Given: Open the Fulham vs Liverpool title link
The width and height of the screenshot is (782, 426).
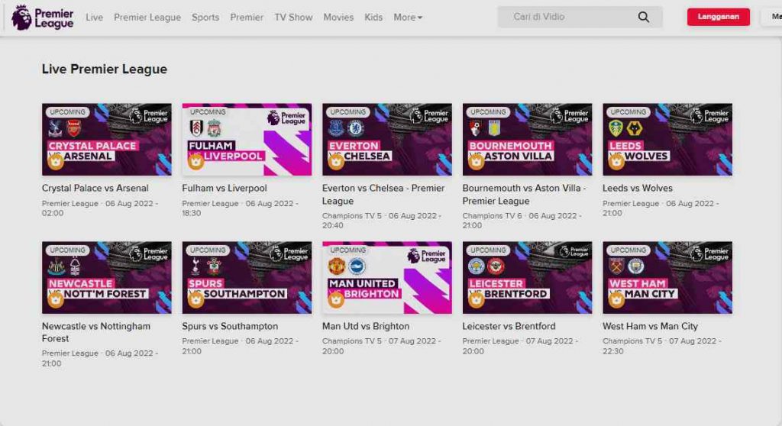Looking at the screenshot, I should [x=225, y=188].
